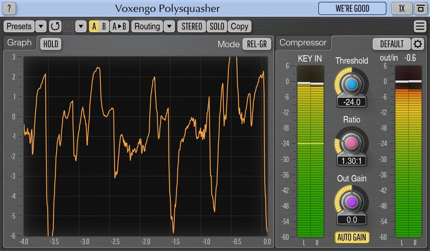This screenshot has width=430, height=251.
Task: Select the Compressor tab
Action: click(x=303, y=42)
